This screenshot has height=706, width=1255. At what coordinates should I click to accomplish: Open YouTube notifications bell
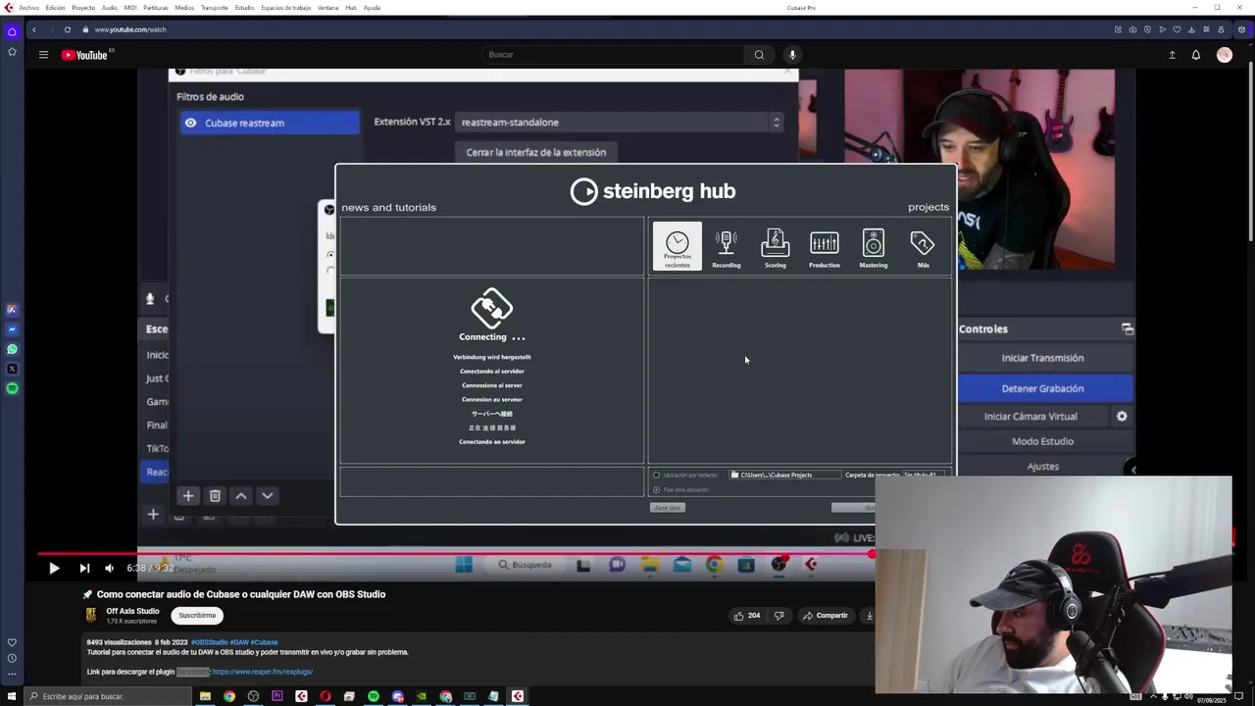click(x=1196, y=55)
